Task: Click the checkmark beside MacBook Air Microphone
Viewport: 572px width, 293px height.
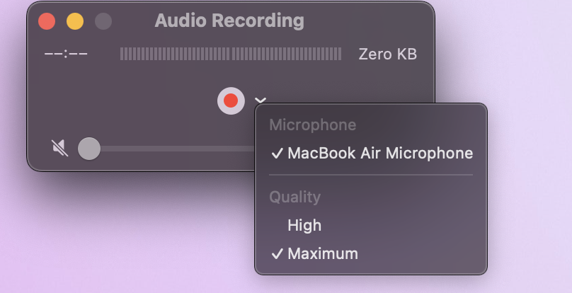Action: tap(277, 153)
